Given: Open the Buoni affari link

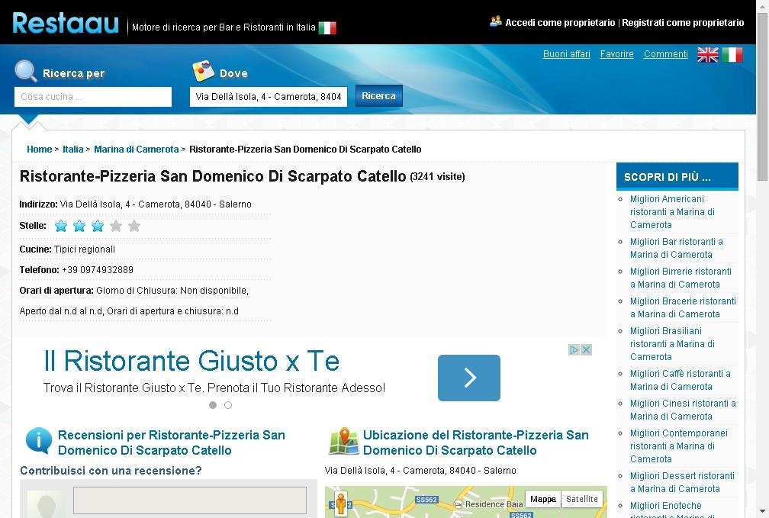Looking at the screenshot, I should coord(566,54).
